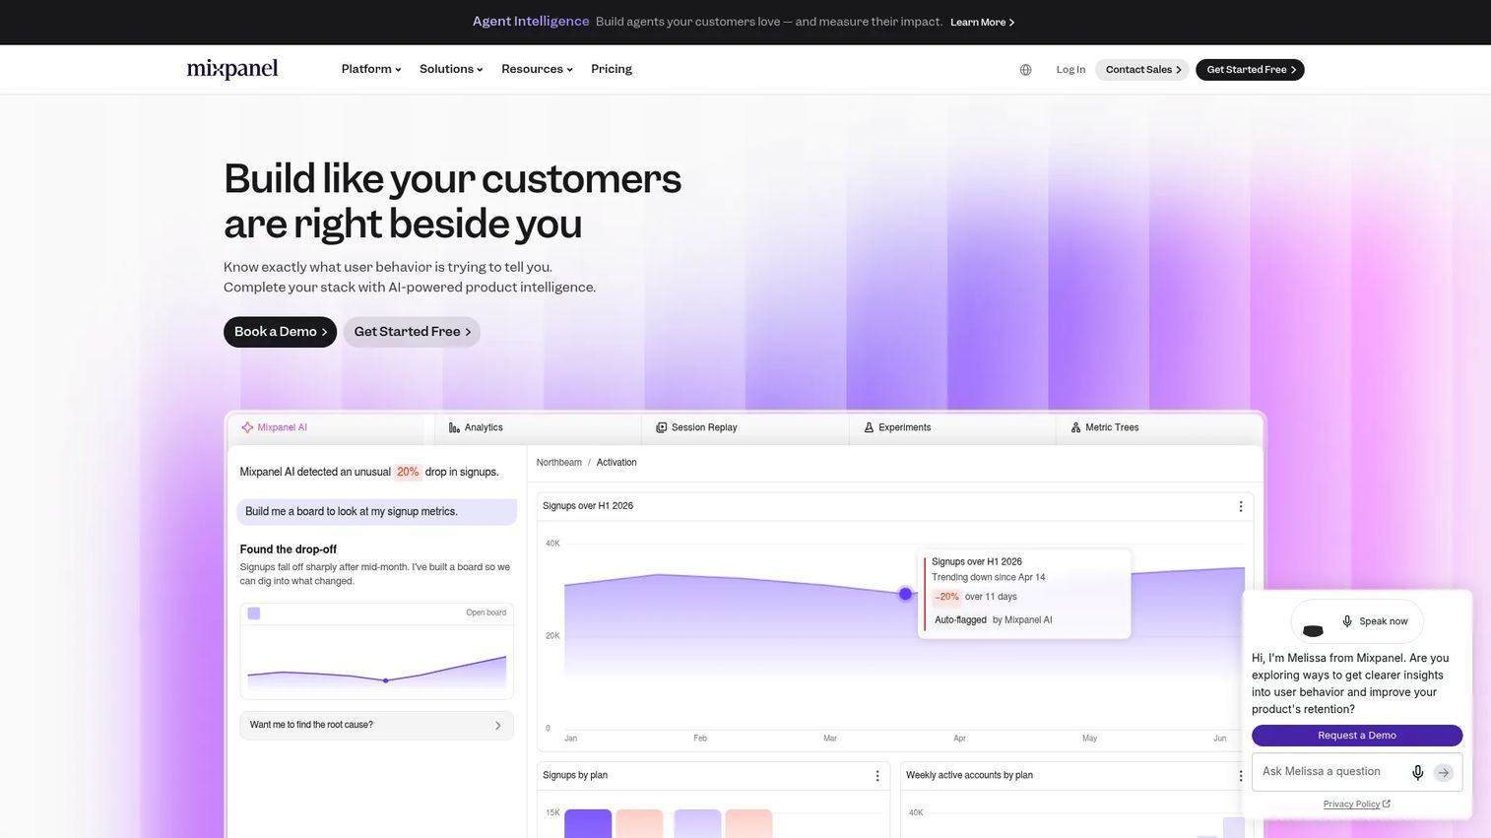Open options menu for Signups by plan chart

877,776
